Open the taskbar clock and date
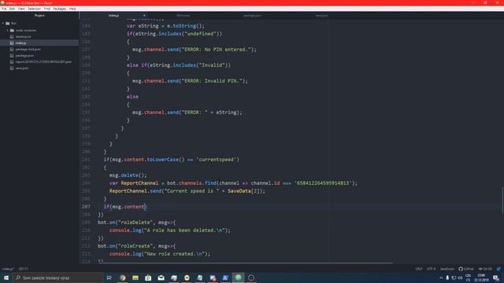This screenshot has width=504, height=283. (x=481, y=277)
